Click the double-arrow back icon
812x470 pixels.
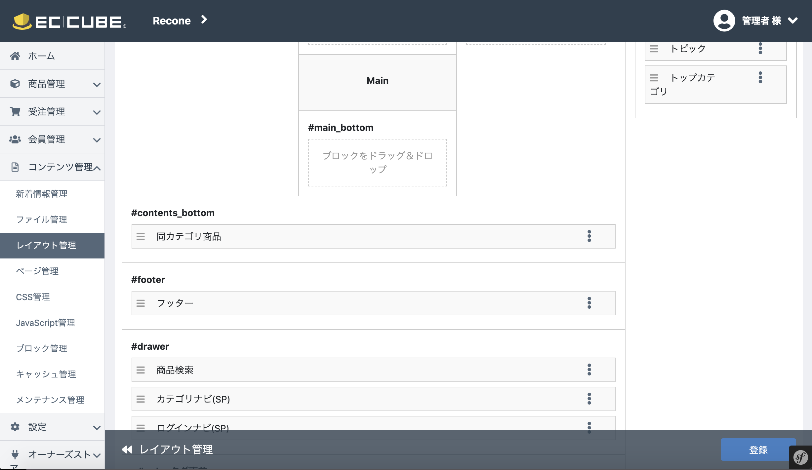point(127,450)
